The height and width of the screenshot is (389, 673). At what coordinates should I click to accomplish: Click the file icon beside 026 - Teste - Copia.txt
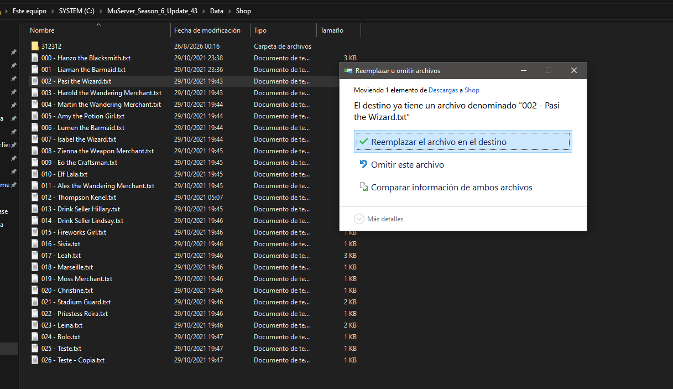point(35,360)
